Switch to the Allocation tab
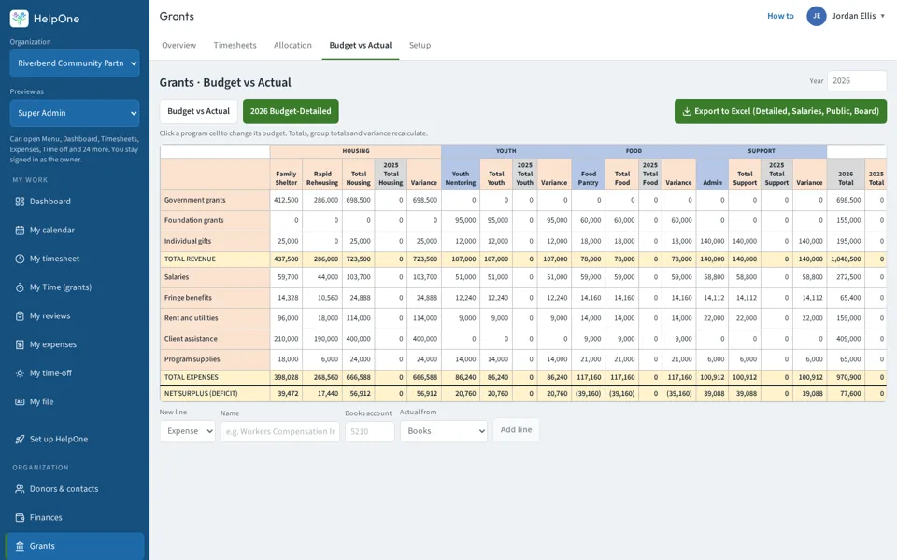Screen dimensions: 897x560 click(292, 45)
